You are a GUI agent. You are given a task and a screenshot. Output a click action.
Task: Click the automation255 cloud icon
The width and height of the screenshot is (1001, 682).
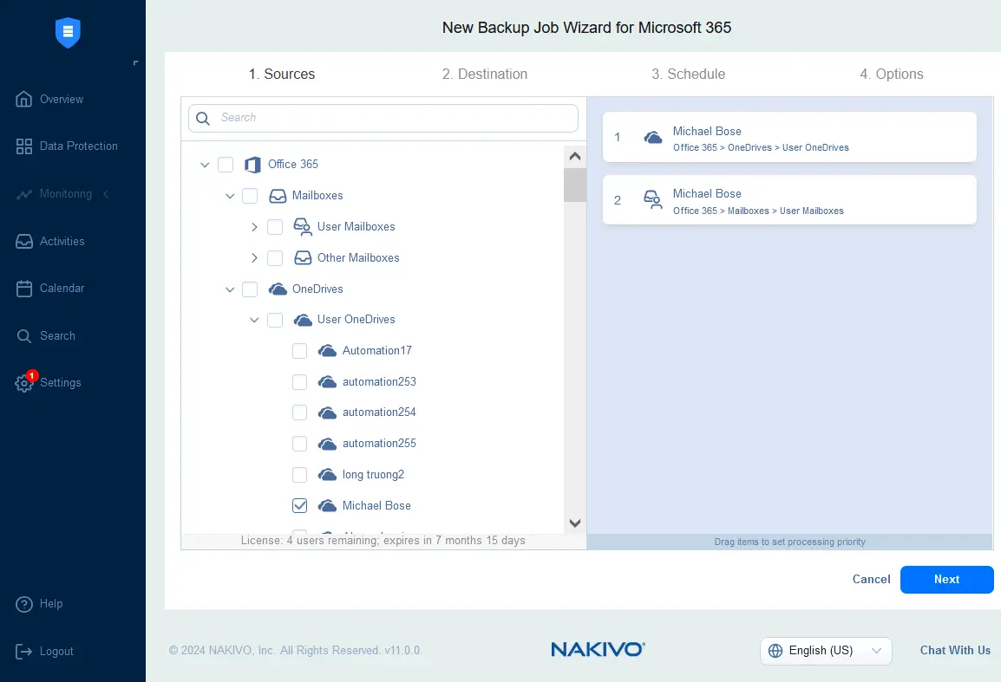point(328,444)
